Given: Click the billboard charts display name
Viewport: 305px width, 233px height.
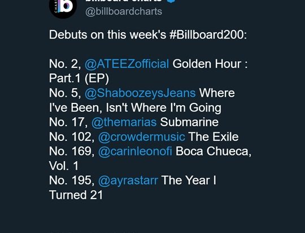Looking at the screenshot, I should click(124, 1).
